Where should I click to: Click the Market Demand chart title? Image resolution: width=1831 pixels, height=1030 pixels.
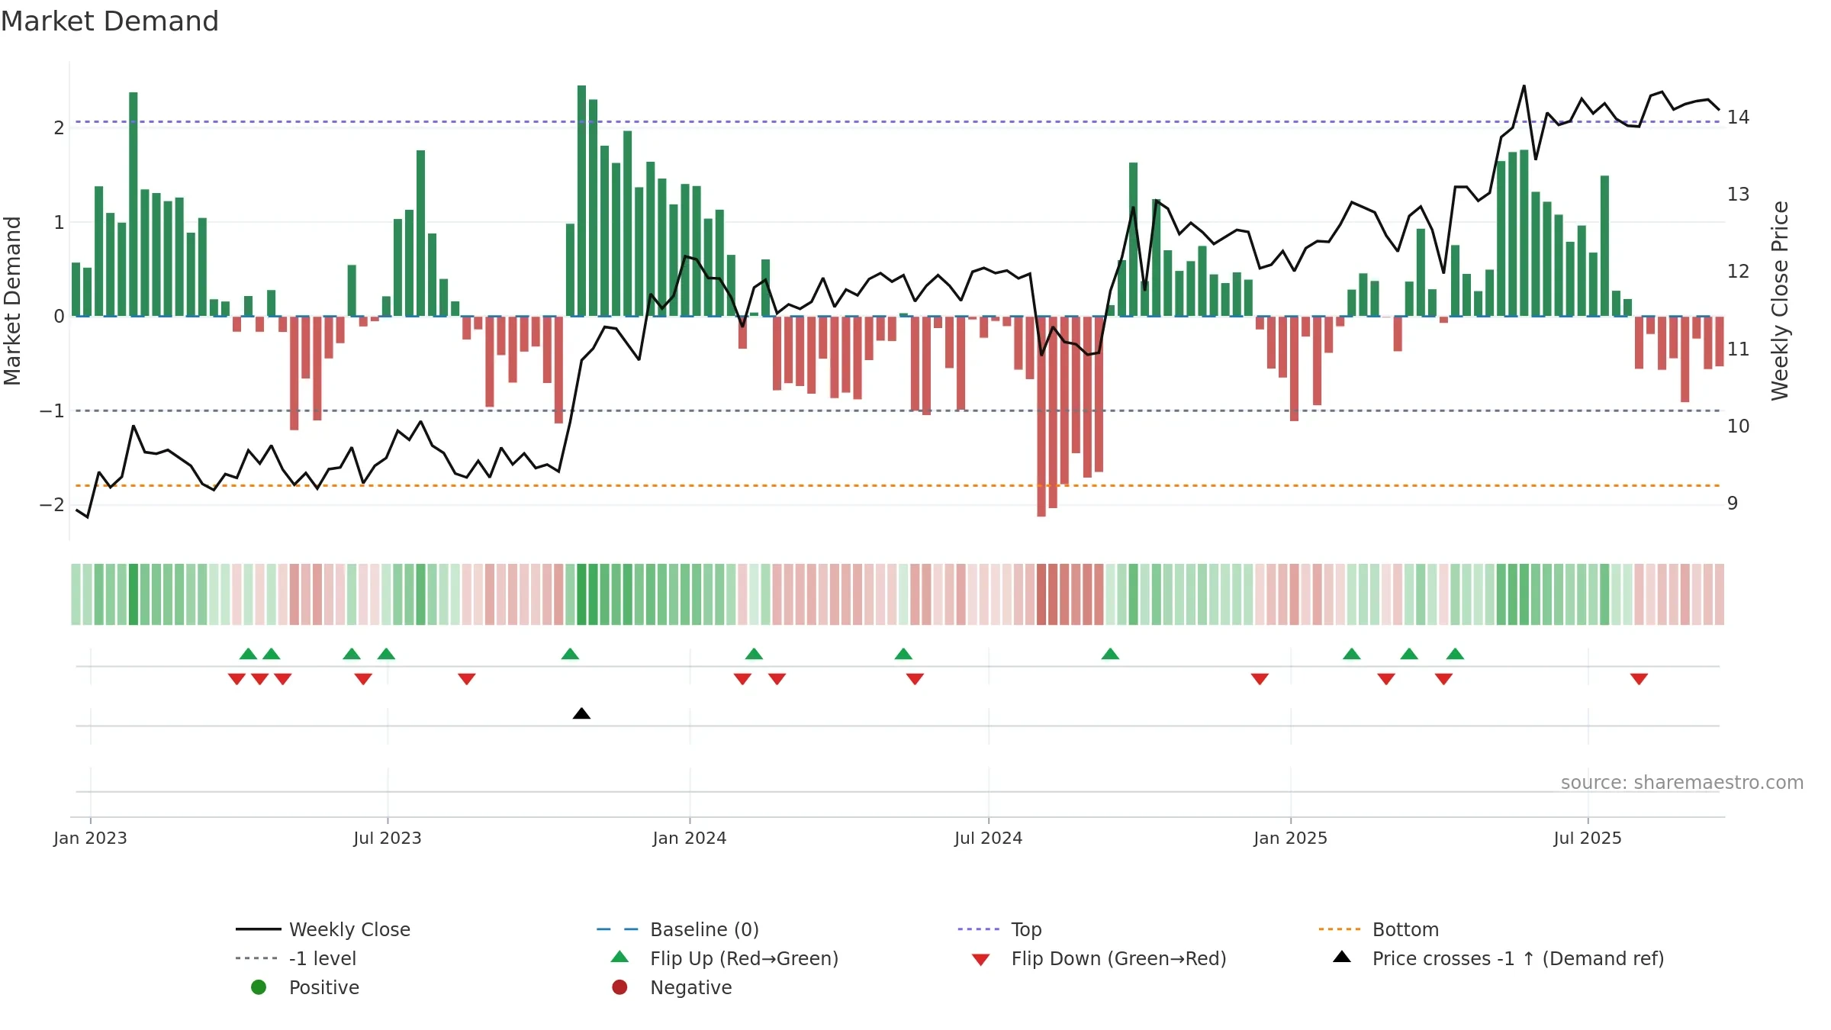[x=110, y=21]
